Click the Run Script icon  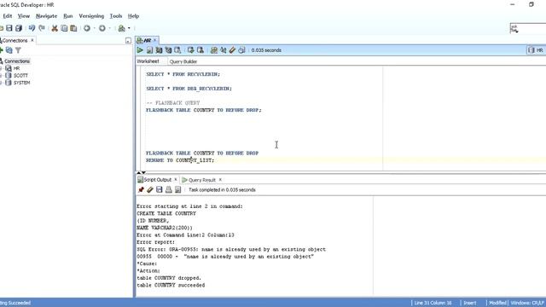click(x=149, y=50)
